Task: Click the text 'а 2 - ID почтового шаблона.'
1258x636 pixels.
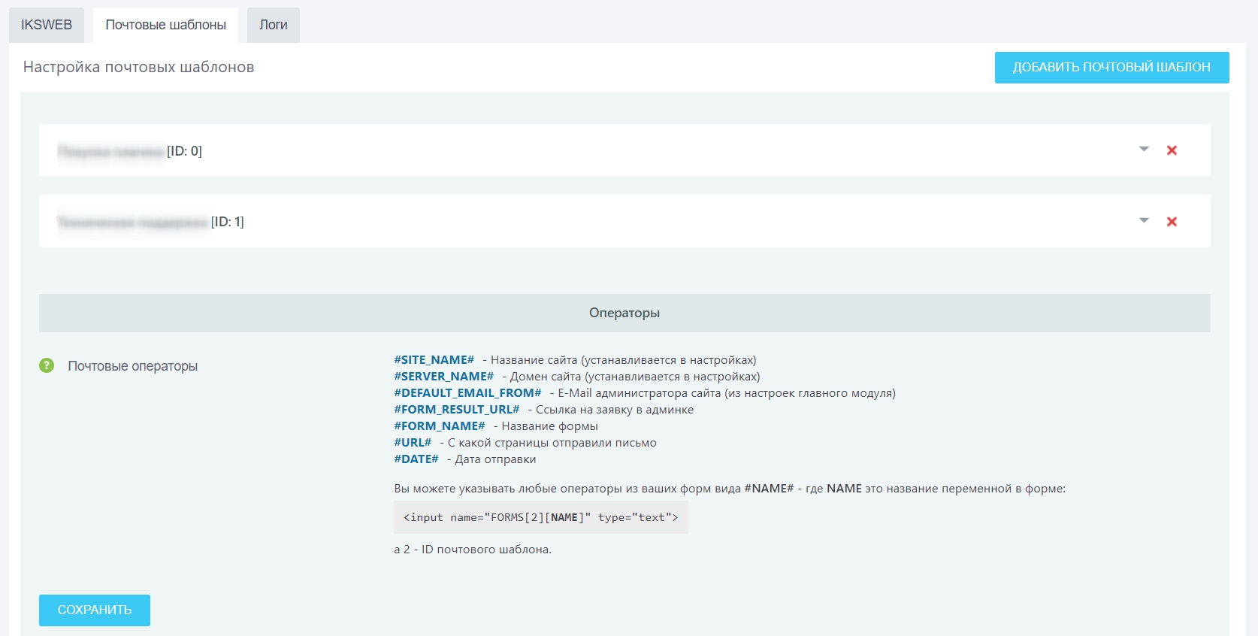Action: point(473,550)
